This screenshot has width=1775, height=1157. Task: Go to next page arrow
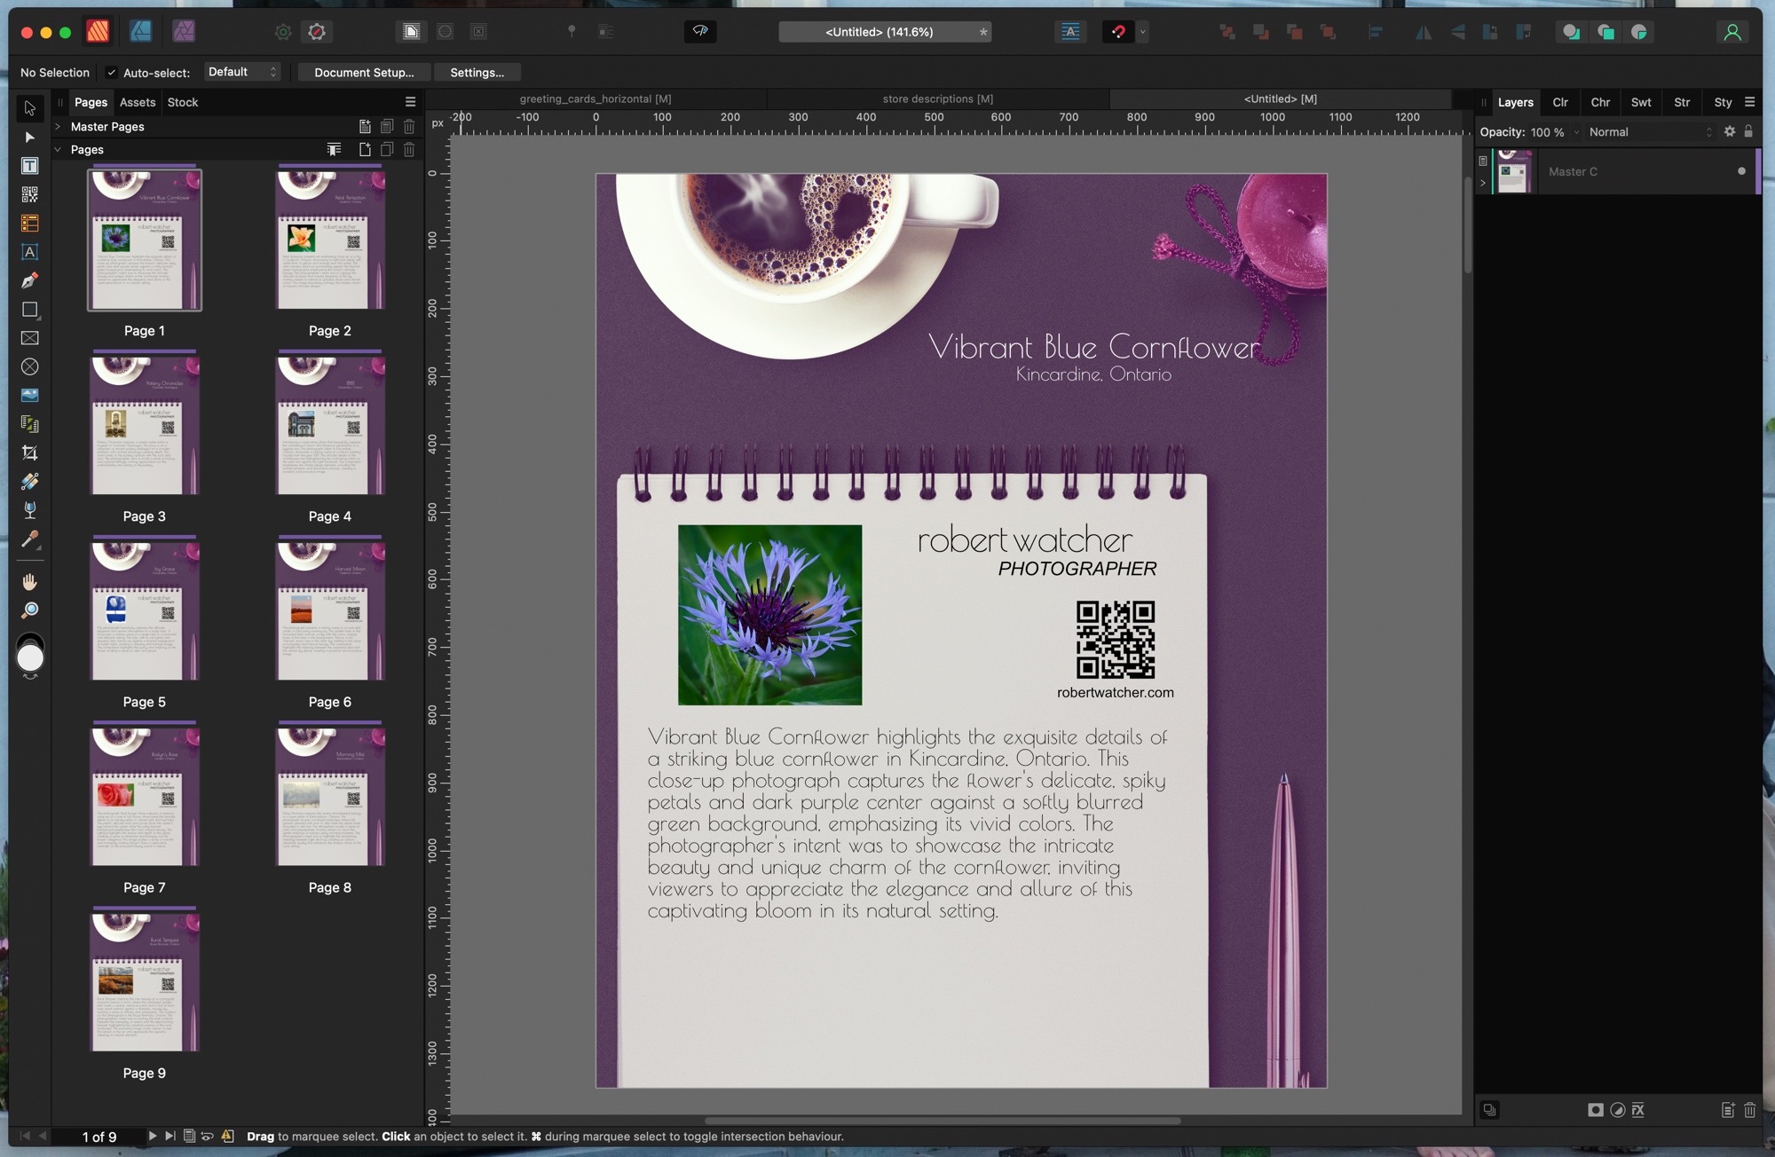click(x=152, y=1136)
